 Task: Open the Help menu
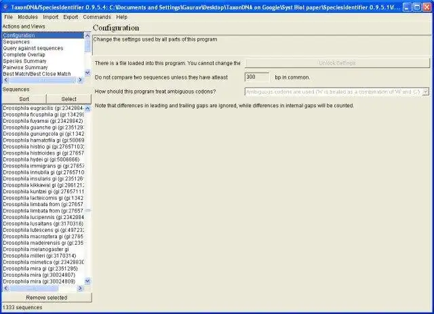pos(121,17)
